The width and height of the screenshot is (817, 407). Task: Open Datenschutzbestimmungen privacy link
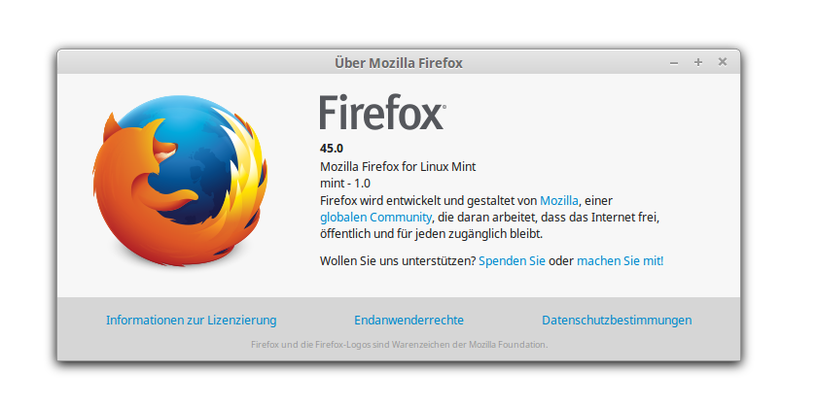click(617, 321)
